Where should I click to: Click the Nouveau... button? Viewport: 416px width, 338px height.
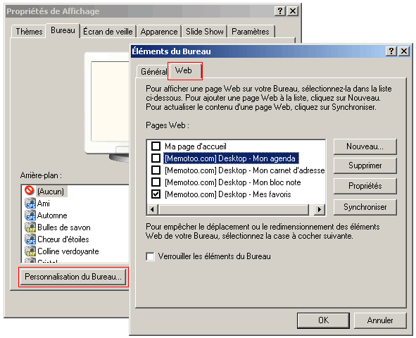point(365,146)
